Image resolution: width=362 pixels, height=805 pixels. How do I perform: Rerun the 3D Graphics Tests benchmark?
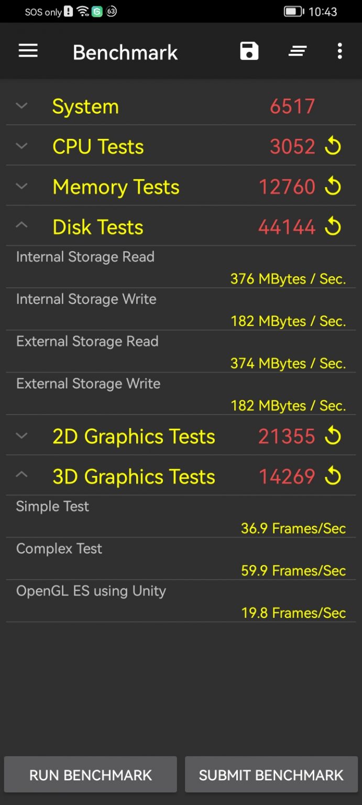(333, 476)
